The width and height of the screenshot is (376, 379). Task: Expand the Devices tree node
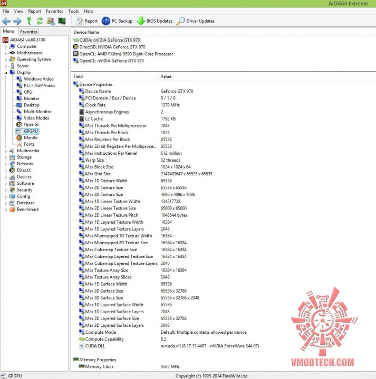pyautogui.click(x=6, y=177)
